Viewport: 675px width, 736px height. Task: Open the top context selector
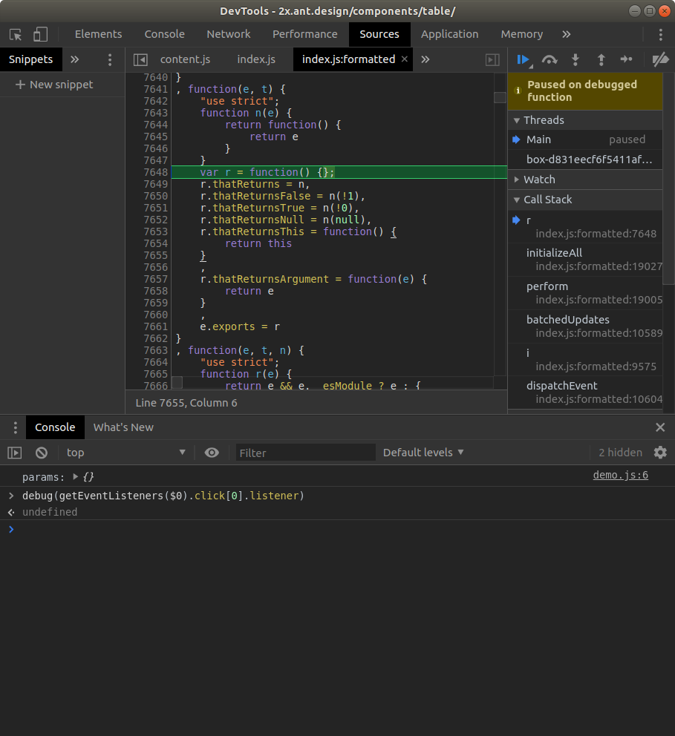coord(126,453)
